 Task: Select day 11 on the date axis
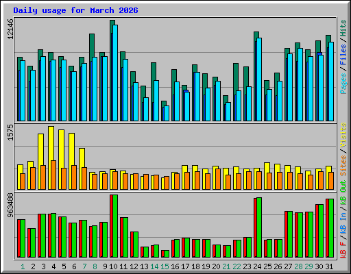pos(123,266)
